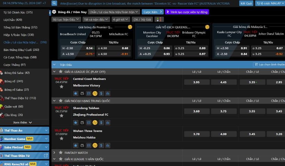The width and height of the screenshot is (285, 166).
Task: Open scoreboard icon for Wuhan Three Towns match
Action: [89, 145]
